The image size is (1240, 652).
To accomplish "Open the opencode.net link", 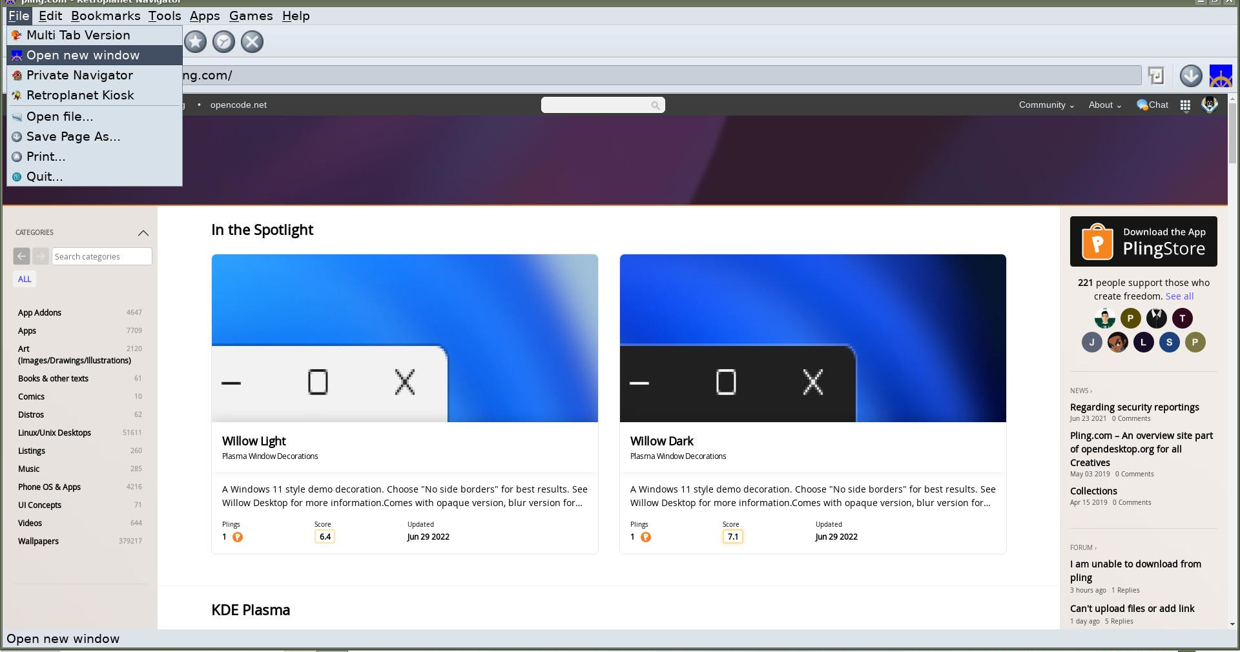I will [x=238, y=105].
